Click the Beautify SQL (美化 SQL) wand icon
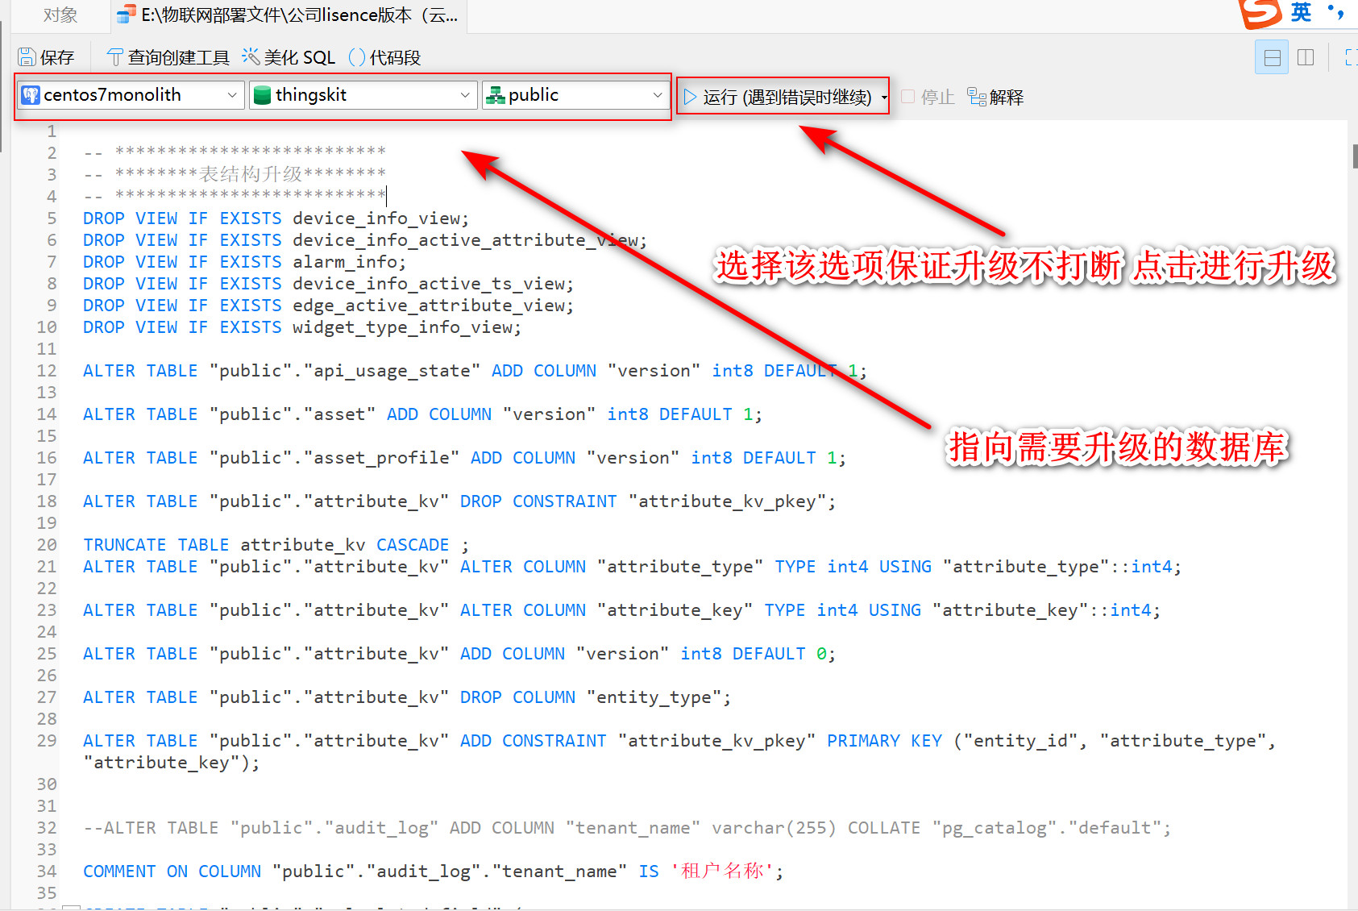This screenshot has width=1358, height=911. [251, 56]
